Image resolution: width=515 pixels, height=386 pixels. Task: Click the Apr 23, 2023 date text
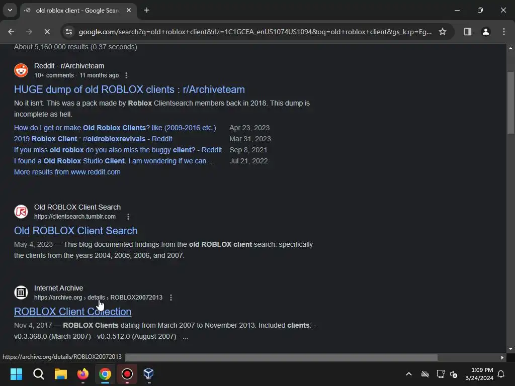[249, 128]
